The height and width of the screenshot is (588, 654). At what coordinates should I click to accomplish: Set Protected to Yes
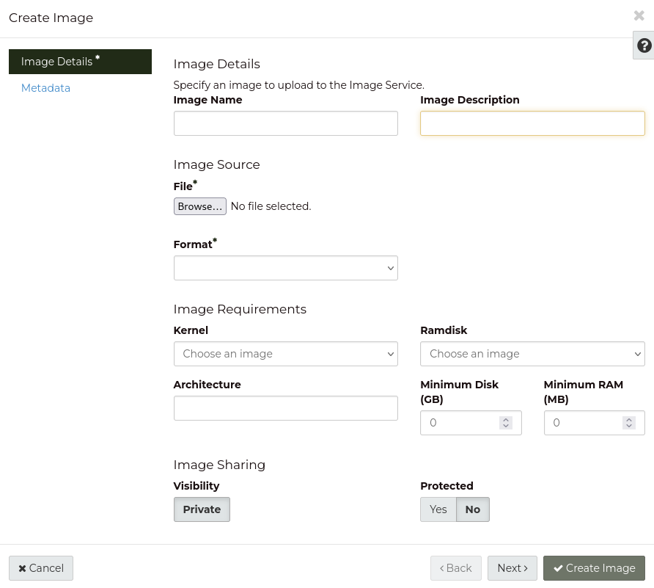tap(438, 509)
